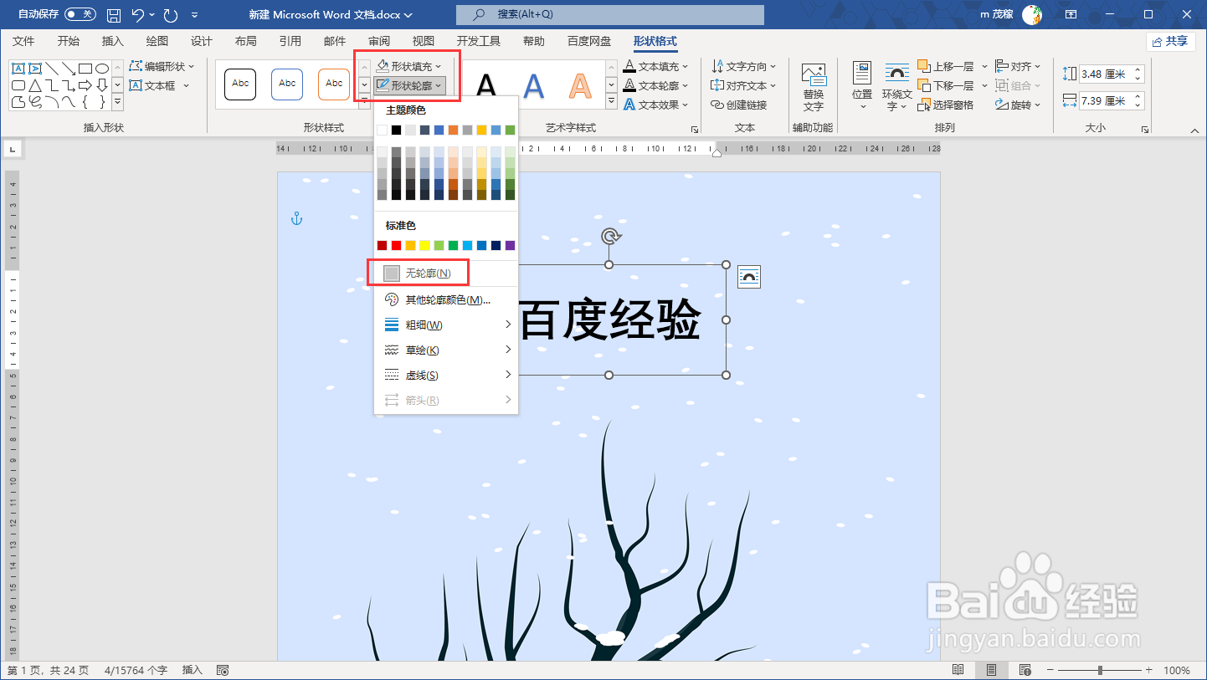Switch to the 开始 Home tab
Image resolution: width=1207 pixels, height=680 pixels.
(69, 41)
